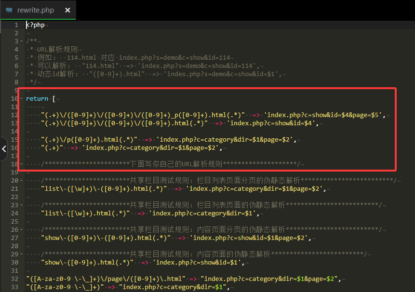The image size is (415, 292).
Task: Click line number 21 in the gutter
Action: click(x=14, y=189)
